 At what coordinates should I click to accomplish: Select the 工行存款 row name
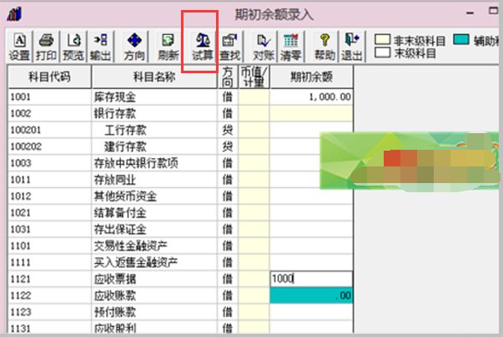click(x=125, y=131)
